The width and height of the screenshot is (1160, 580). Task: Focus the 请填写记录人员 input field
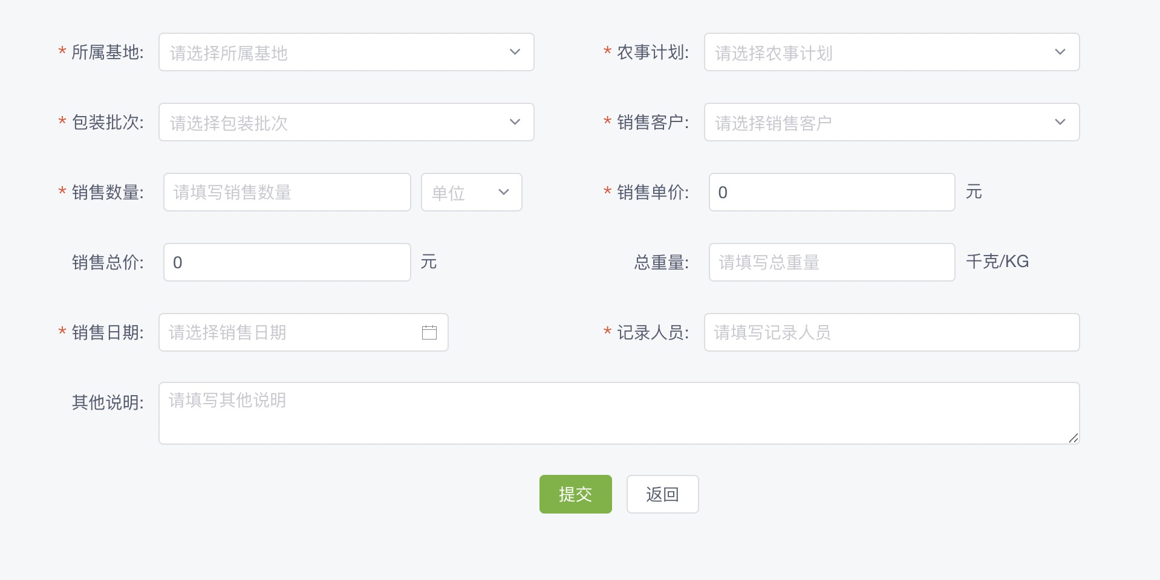(892, 332)
